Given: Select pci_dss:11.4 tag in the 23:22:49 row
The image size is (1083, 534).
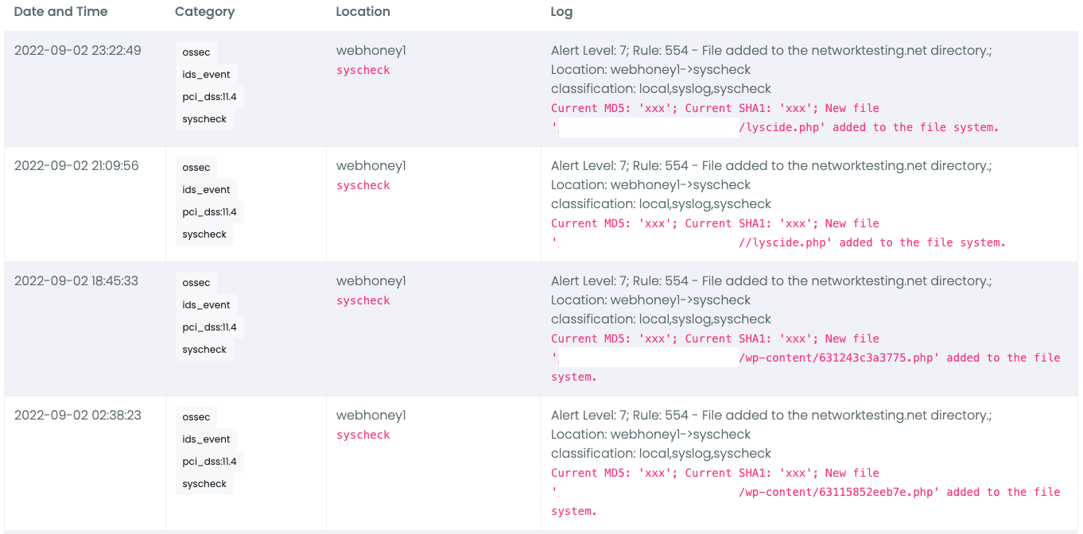Looking at the screenshot, I should click(209, 97).
